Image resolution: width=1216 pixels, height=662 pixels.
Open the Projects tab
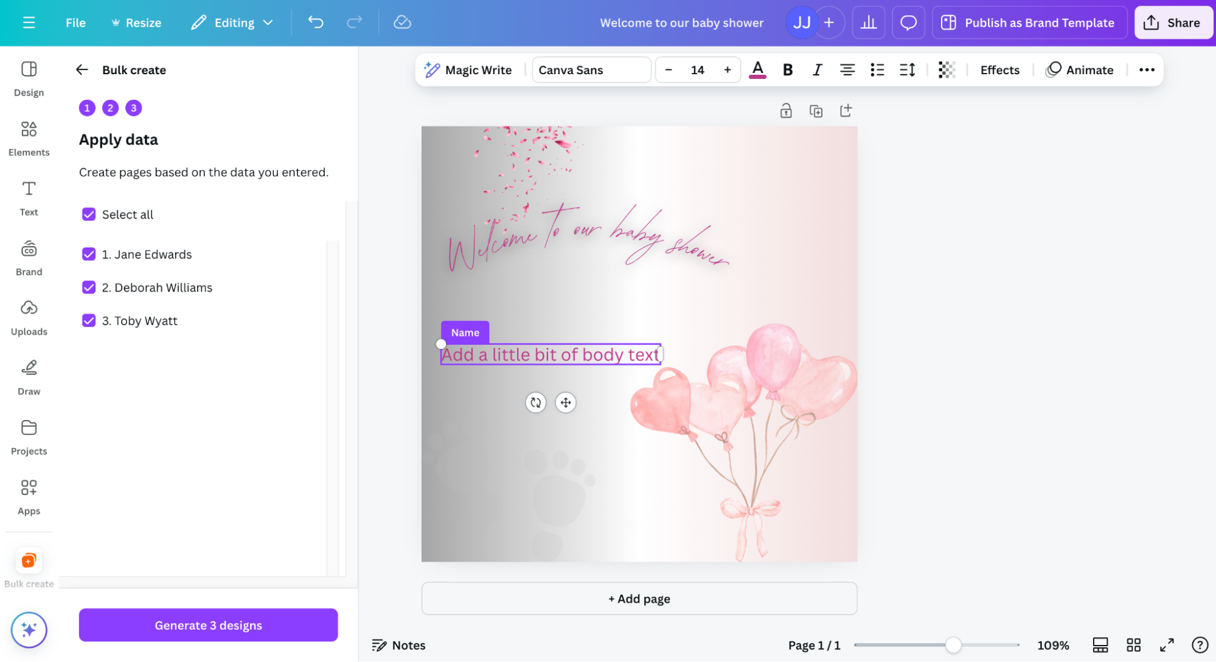click(x=29, y=438)
